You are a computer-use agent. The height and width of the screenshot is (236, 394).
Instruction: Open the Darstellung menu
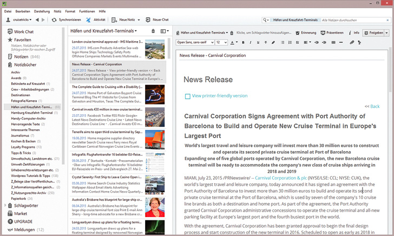click(x=42, y=11)
